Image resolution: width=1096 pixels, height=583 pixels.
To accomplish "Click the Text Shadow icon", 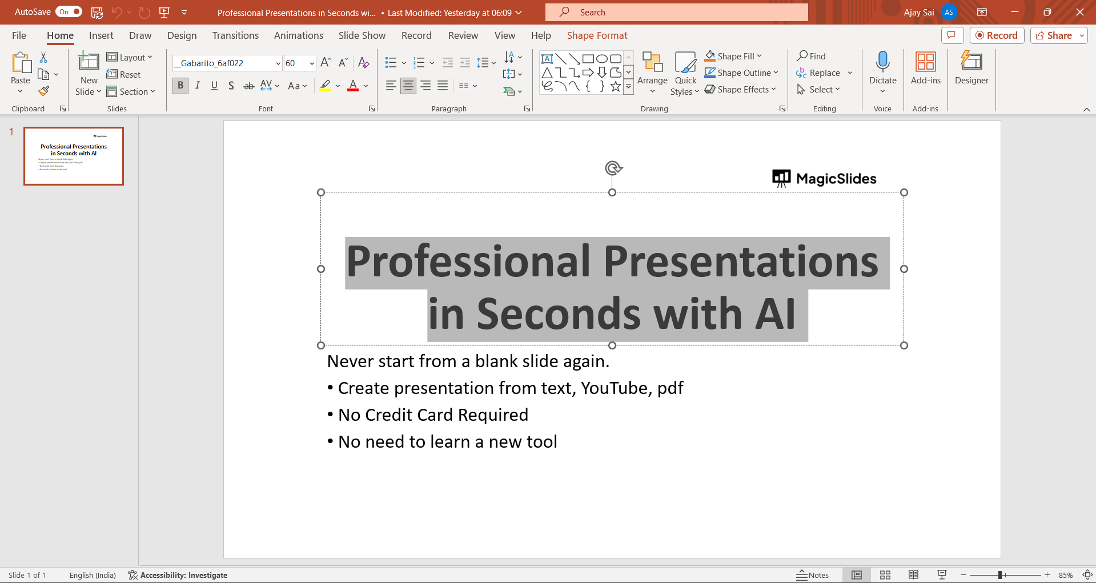I will [231, 86].
